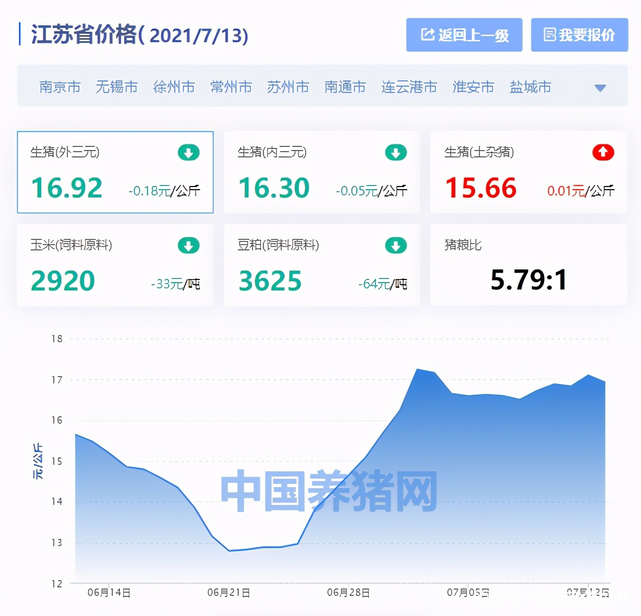Image resolution: width=641 pixels, height=616 pixels.
Task: Open the 连云港市 city option
Action: pyautogui.click(x=409, y=87)
